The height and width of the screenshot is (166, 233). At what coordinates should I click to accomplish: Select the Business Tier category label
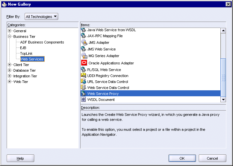pos(24,37)
